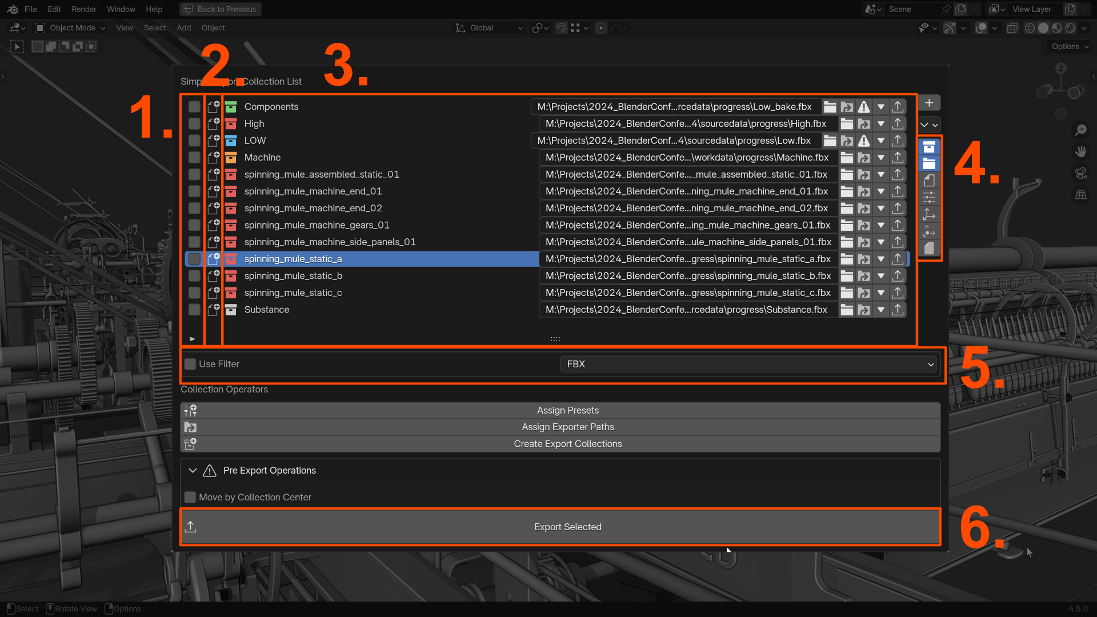The height and width of the screenshot is (617, 1097).
Task: Check the Components row checkbox
Action: (194, 107)
